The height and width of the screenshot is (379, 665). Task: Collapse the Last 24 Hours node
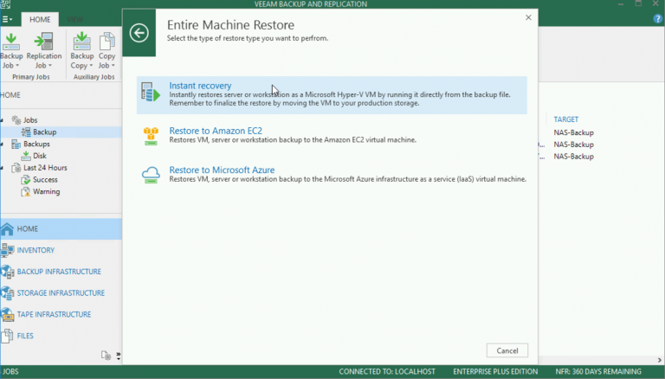click(x=2, y=168)
